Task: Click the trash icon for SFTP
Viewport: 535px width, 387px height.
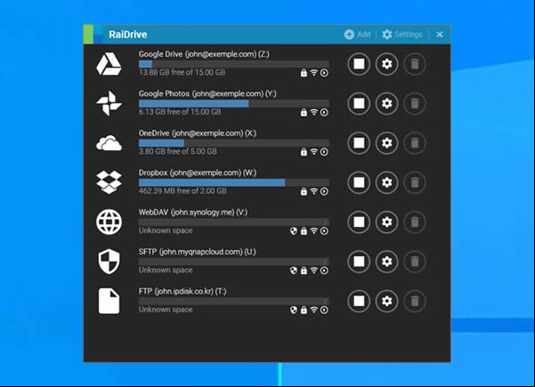Action: point(415,262)
